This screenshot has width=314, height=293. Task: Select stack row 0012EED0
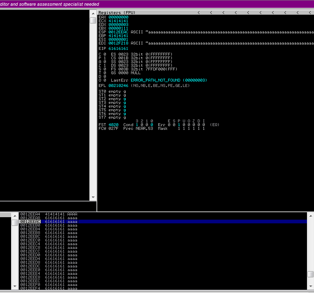click(163, 255)
